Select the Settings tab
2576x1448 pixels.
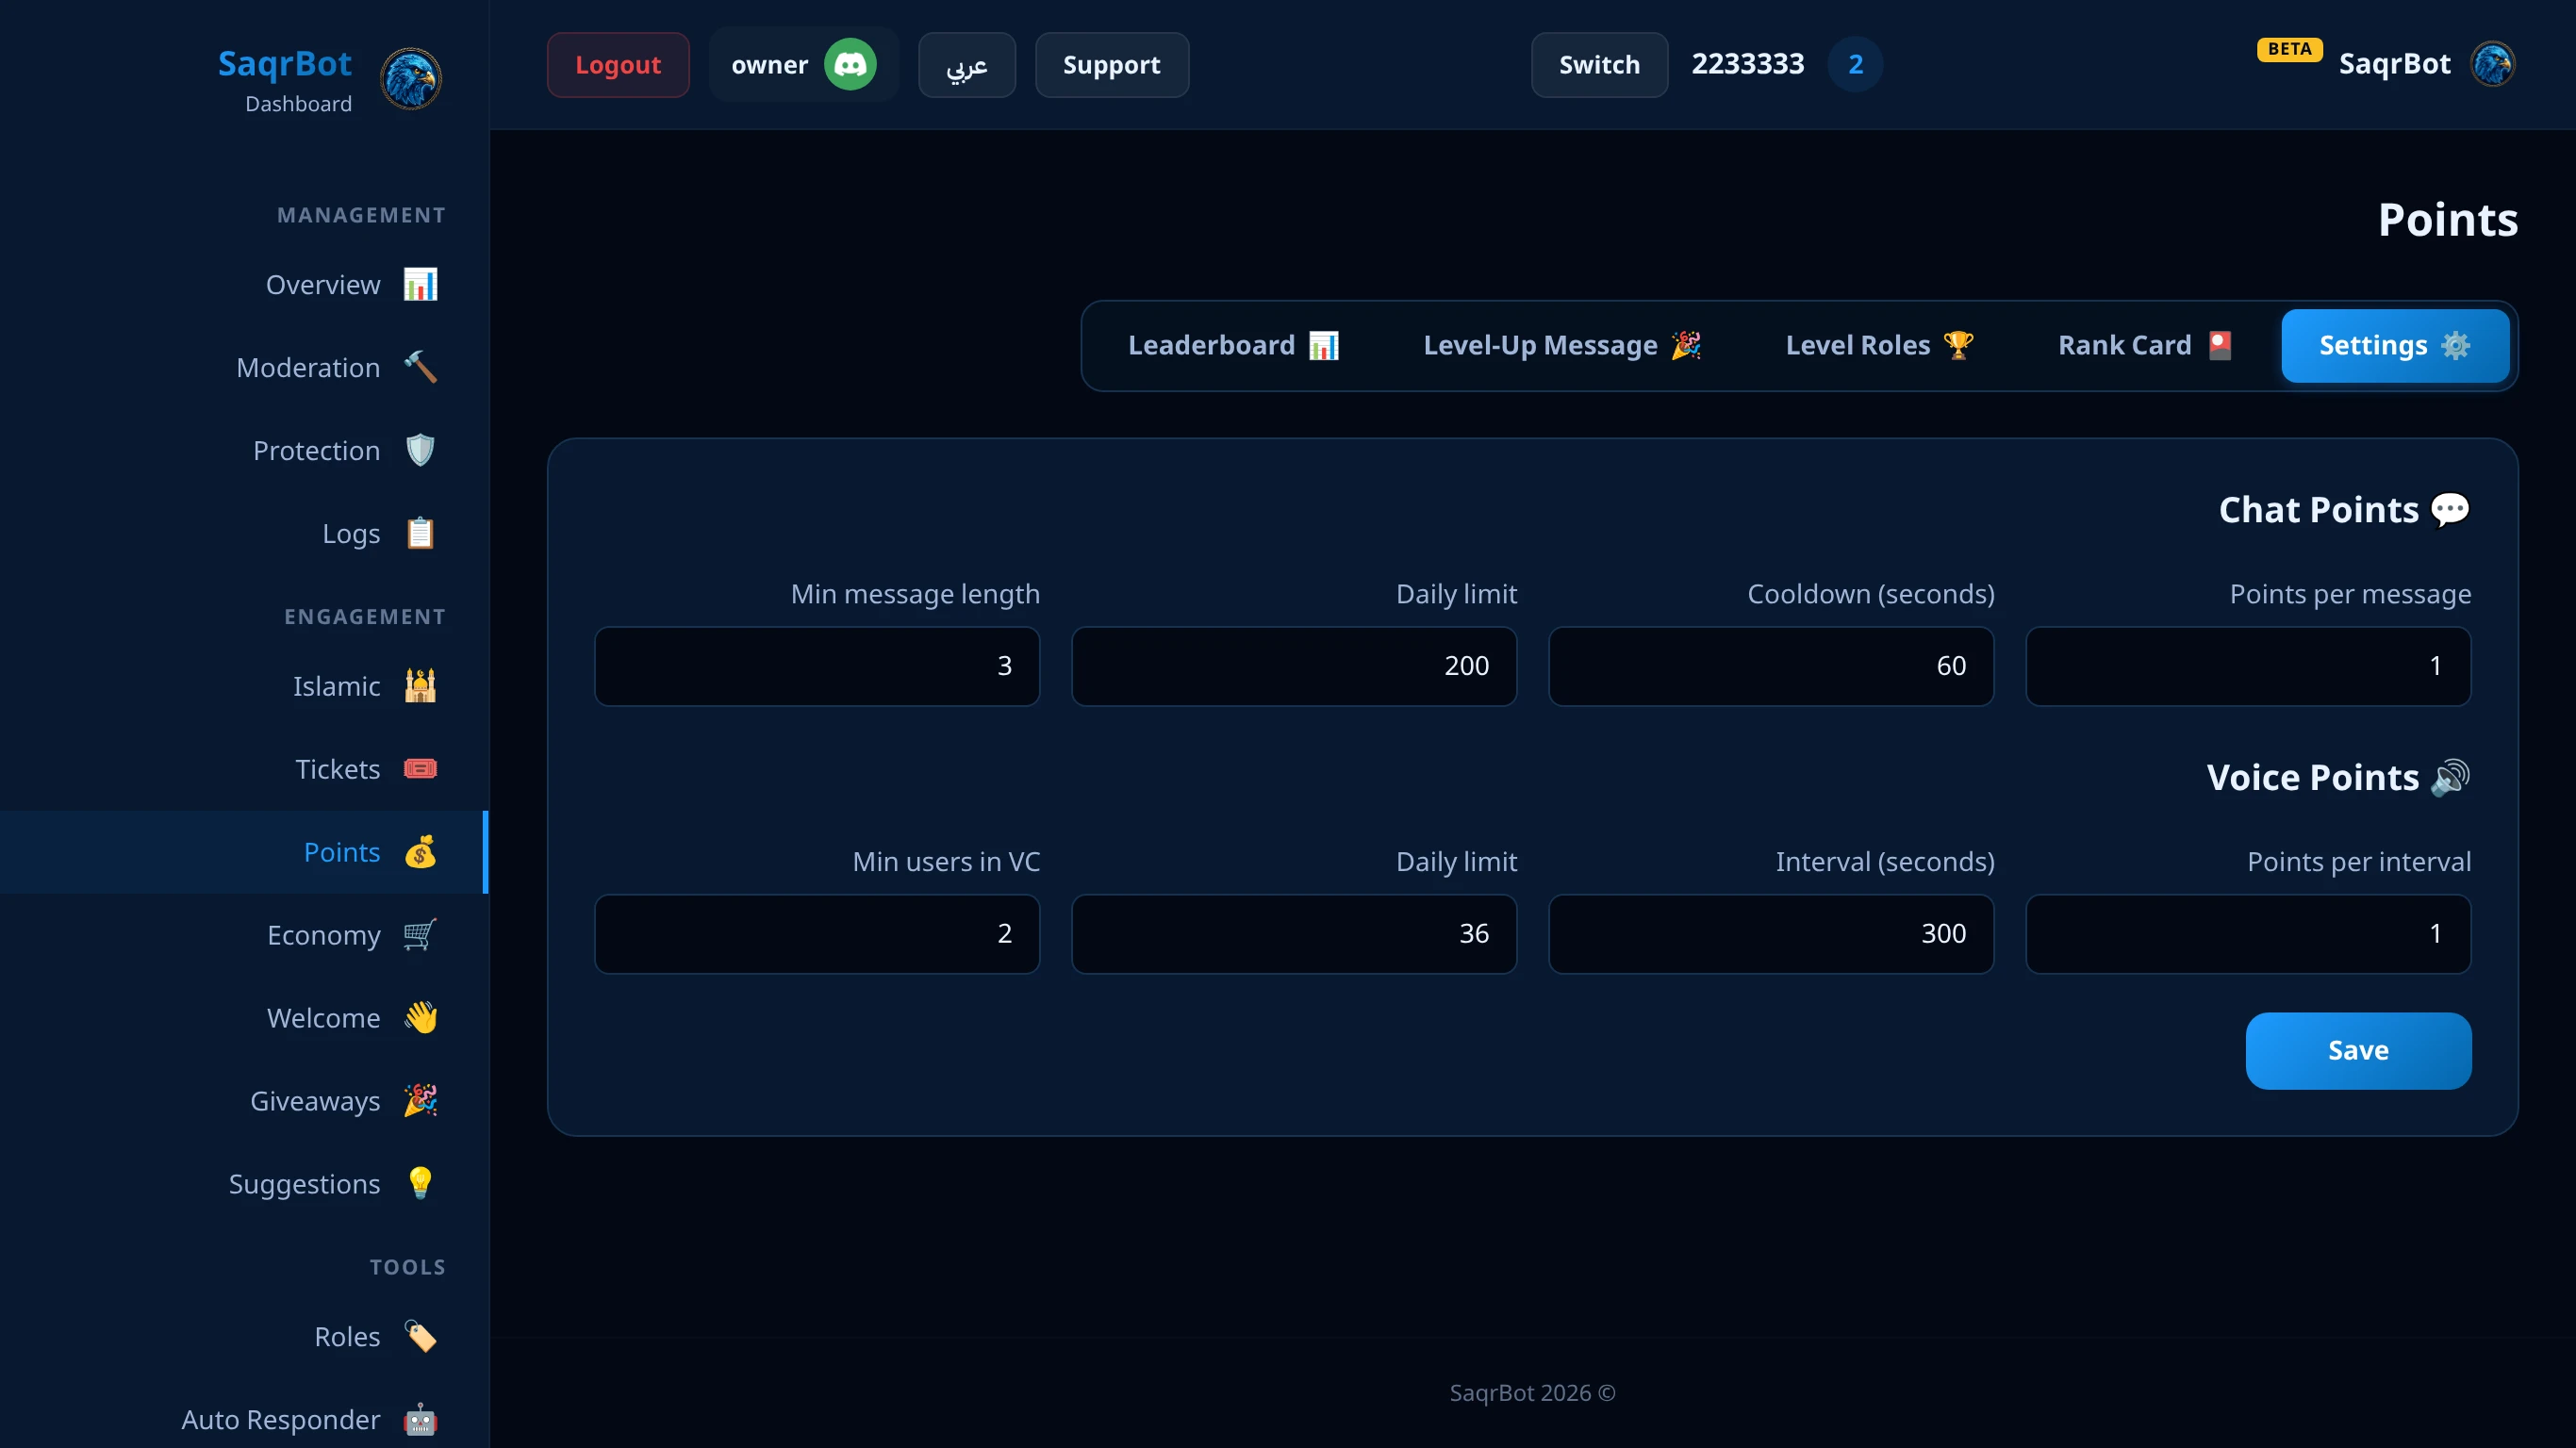coord(2395,346)
